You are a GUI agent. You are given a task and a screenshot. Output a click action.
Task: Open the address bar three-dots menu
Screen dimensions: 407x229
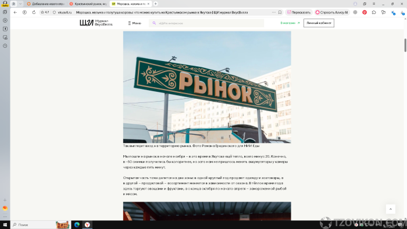pos(274,12)
